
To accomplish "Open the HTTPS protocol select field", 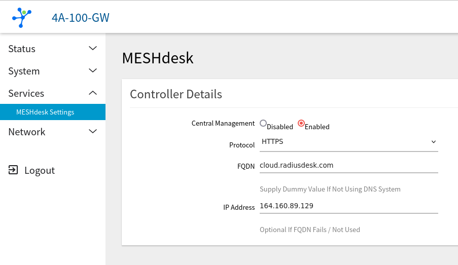I will click(345, 142).
